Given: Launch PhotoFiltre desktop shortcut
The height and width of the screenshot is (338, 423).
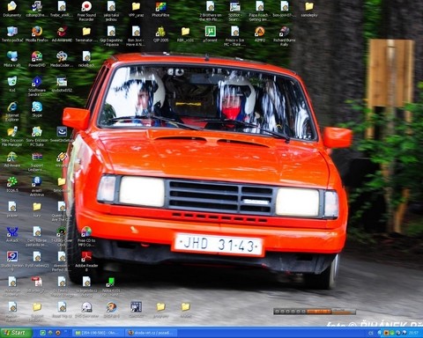Looking at the screenshot, I should pyautogui.click(x=160, y=9).
